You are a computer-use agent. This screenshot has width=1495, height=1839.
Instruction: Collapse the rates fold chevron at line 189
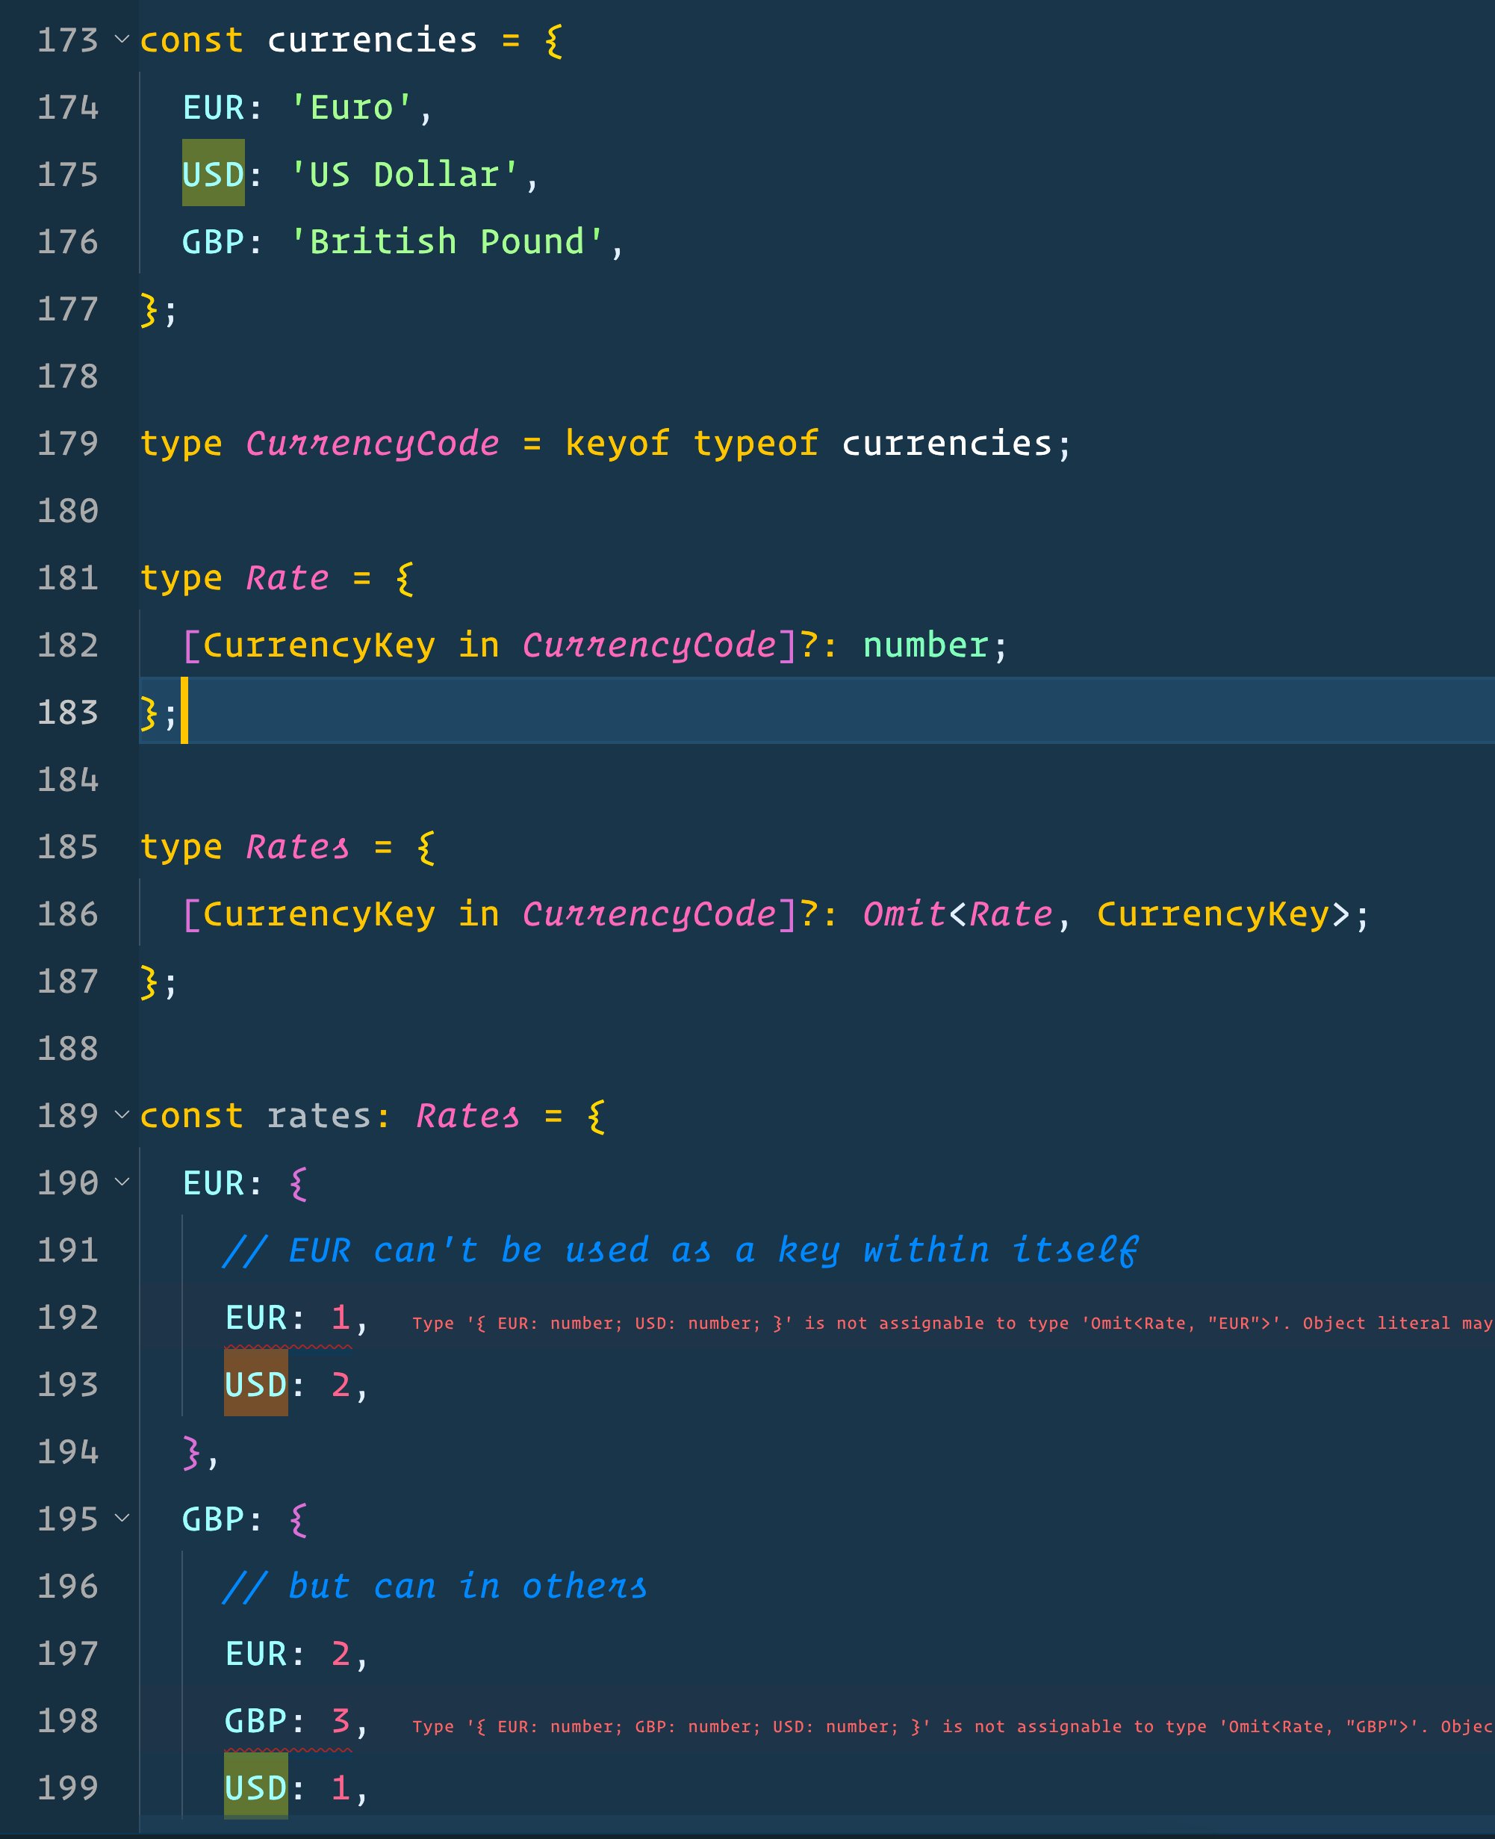tap(122, 1114)
